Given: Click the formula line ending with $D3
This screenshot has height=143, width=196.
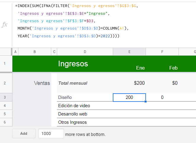Looking at the screenshot, I should (x=56, y=21).
